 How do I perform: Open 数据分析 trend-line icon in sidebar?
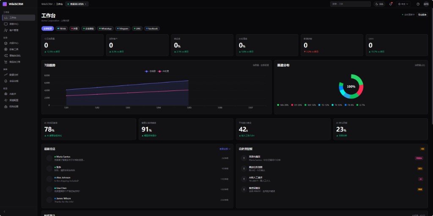(6, 74)
